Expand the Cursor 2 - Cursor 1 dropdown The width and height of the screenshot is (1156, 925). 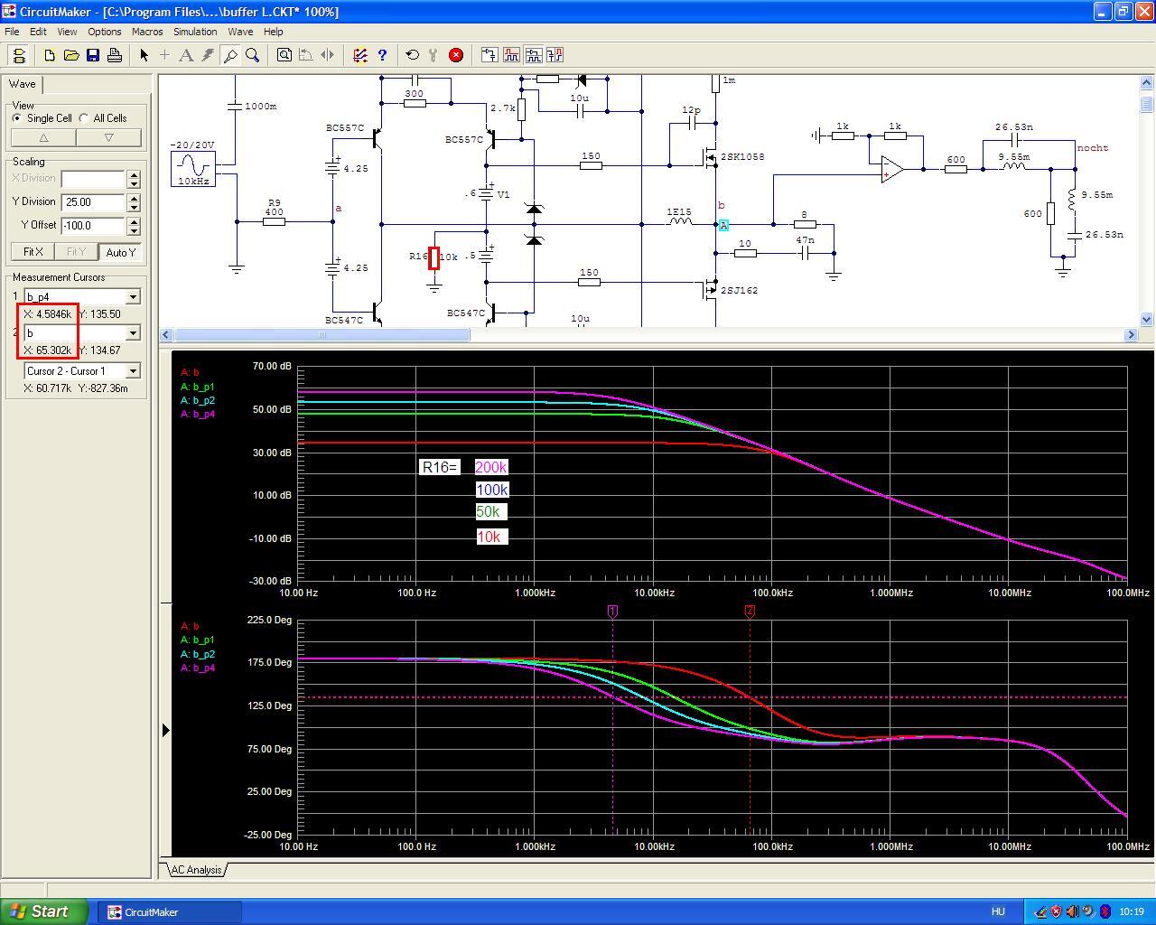133,371
